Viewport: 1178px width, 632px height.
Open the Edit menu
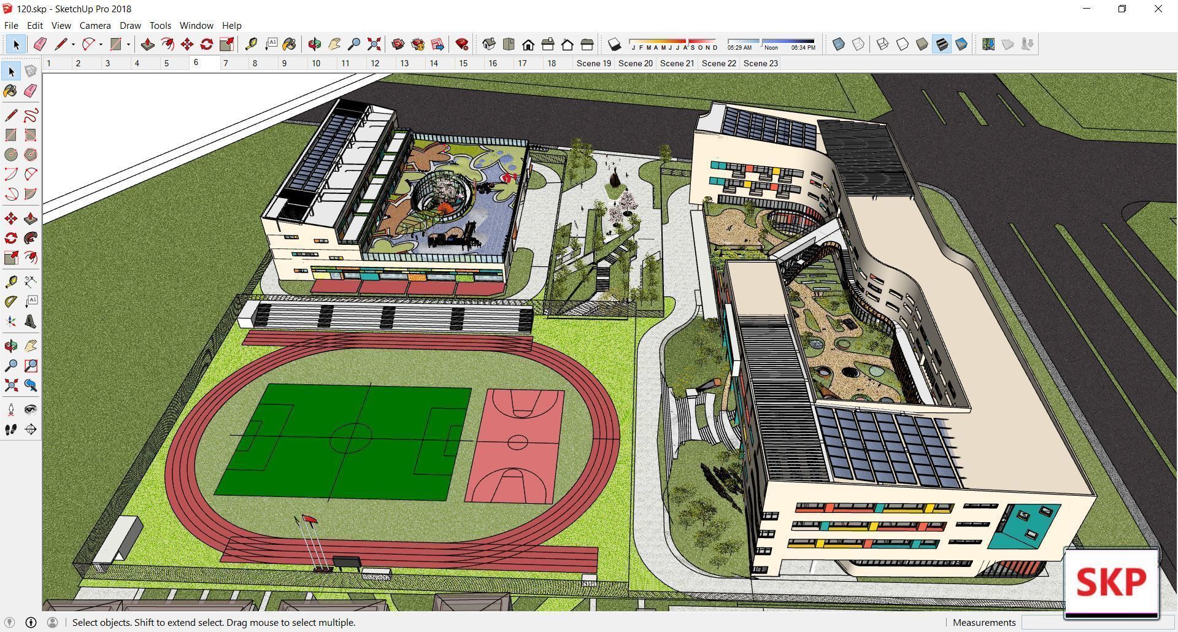[x=34, y=25]
